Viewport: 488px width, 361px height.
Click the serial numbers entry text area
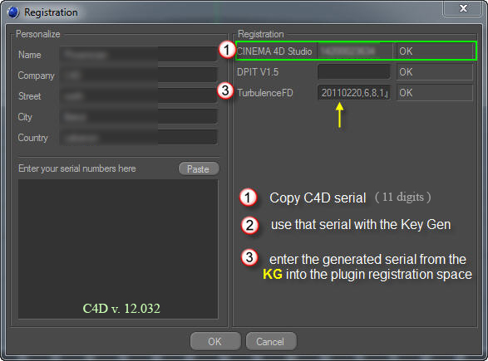tap(118, 249)
